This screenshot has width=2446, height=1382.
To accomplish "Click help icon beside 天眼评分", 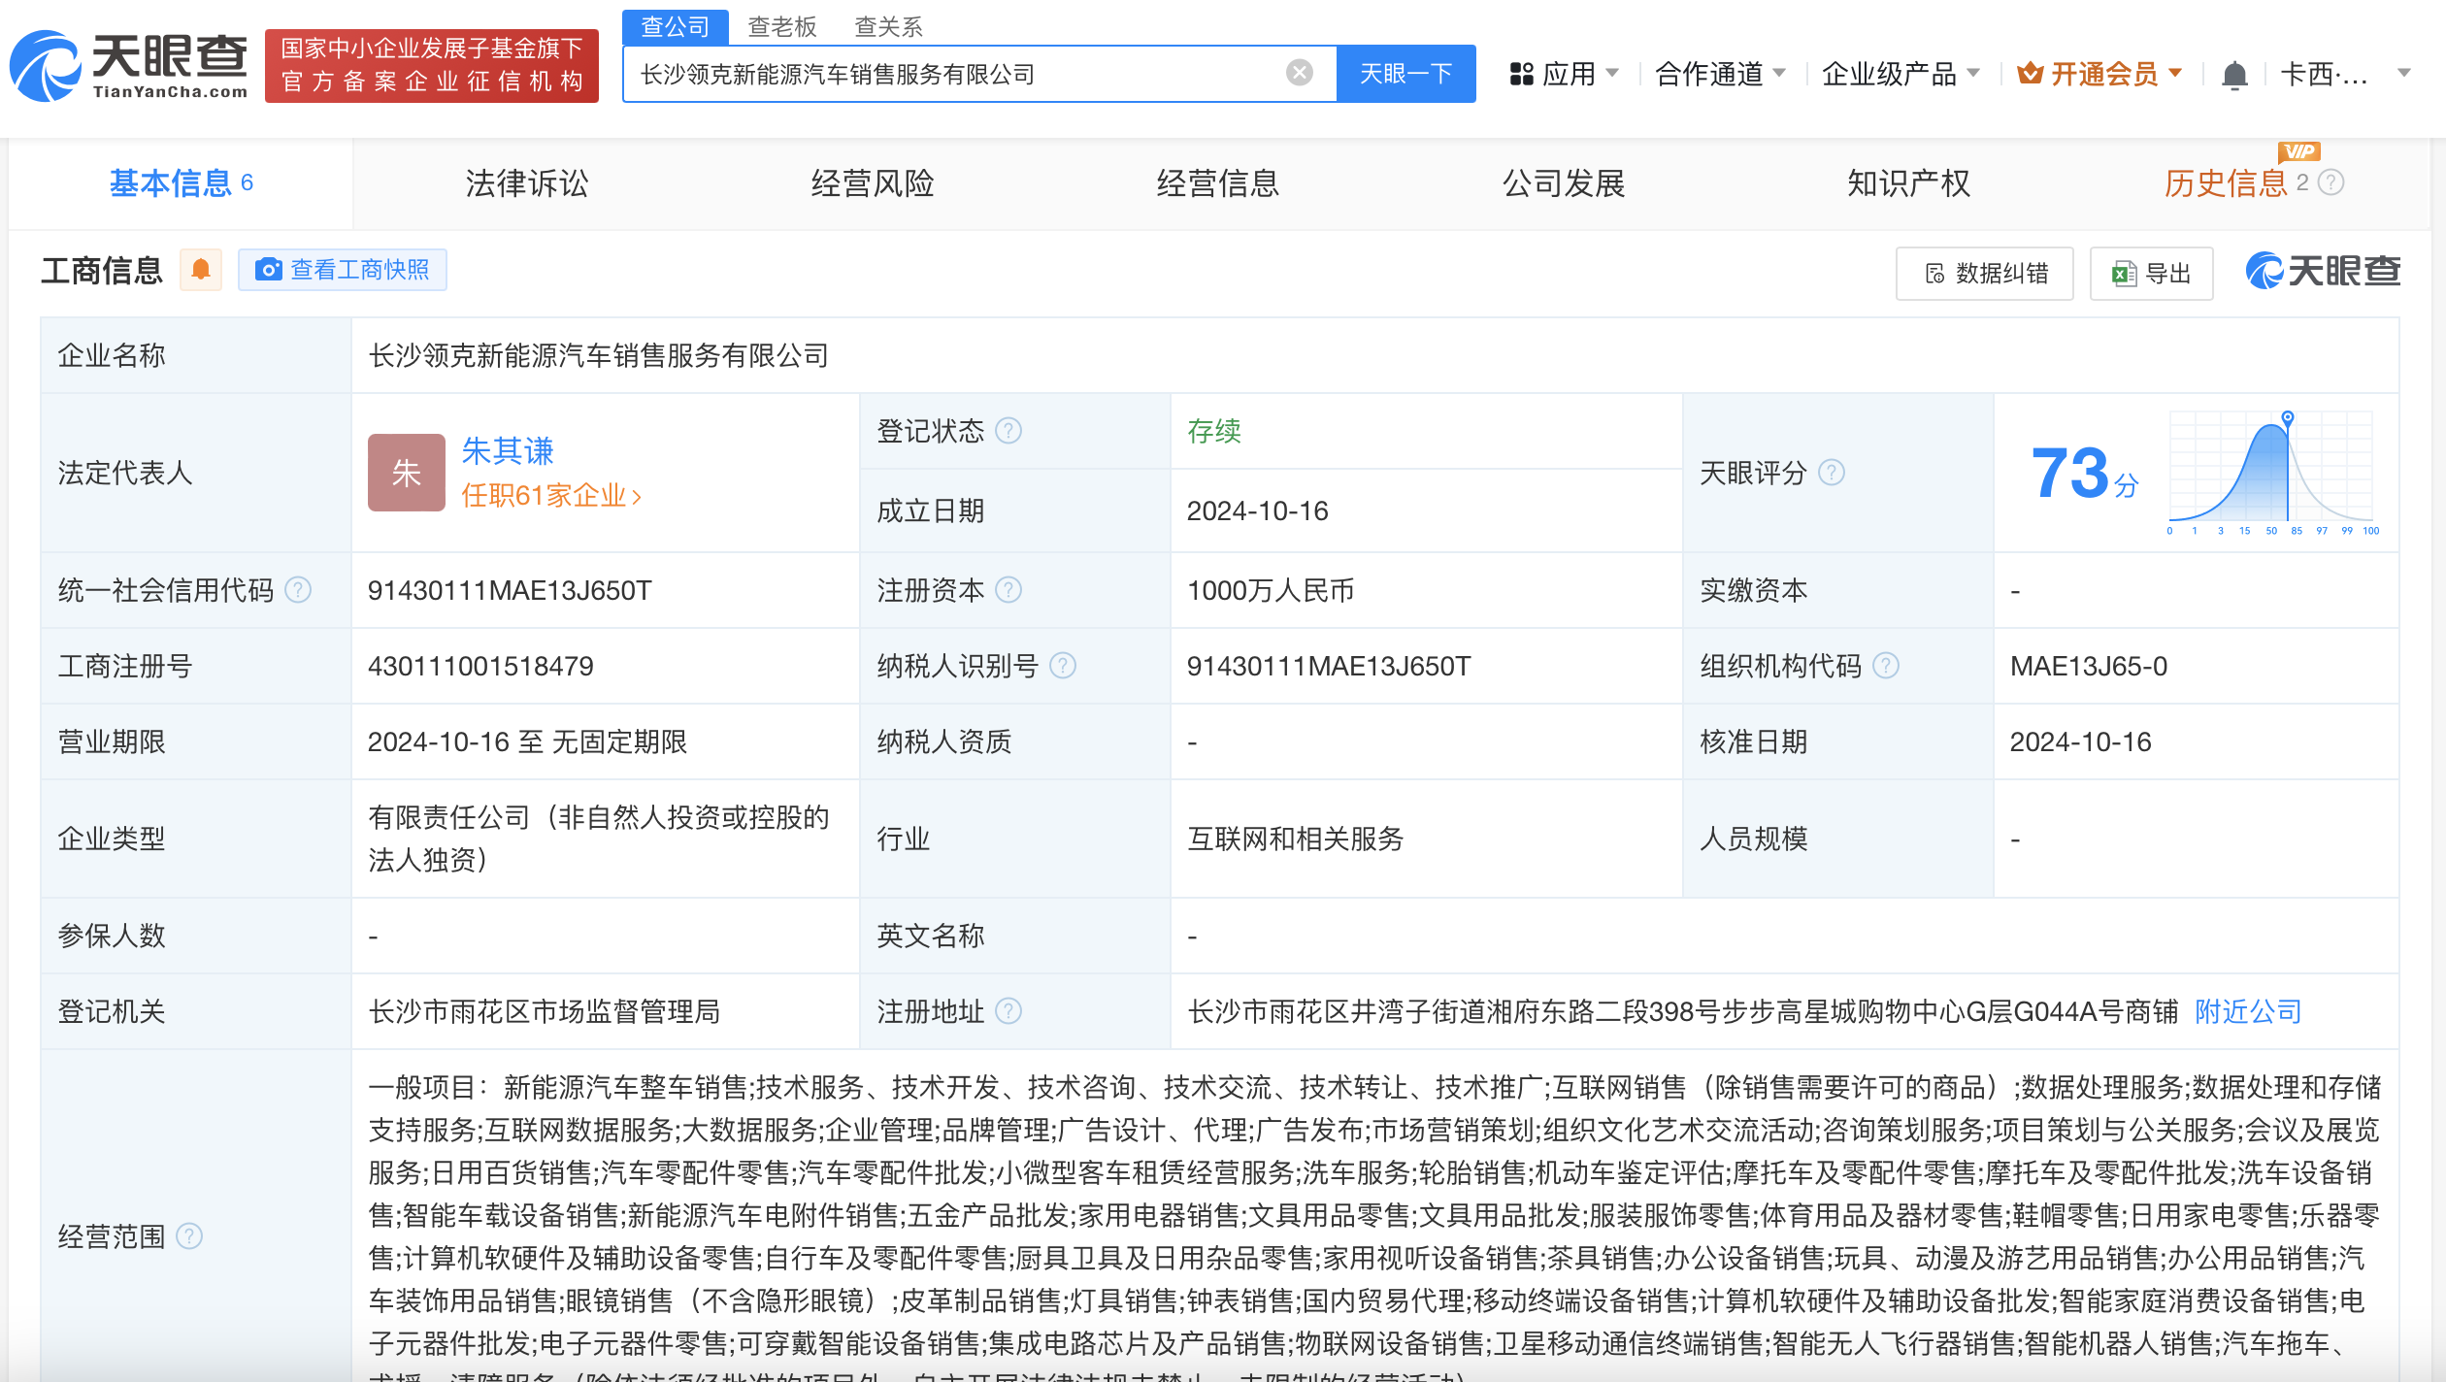I will 1833,473.
